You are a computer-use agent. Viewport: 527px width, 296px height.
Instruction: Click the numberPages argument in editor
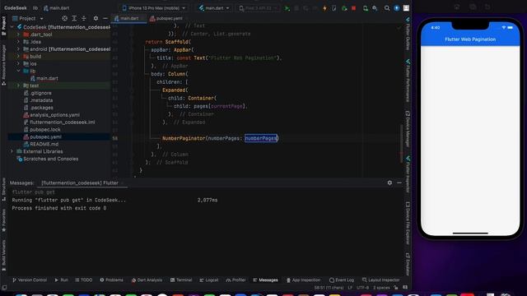(x=261, y=138)
